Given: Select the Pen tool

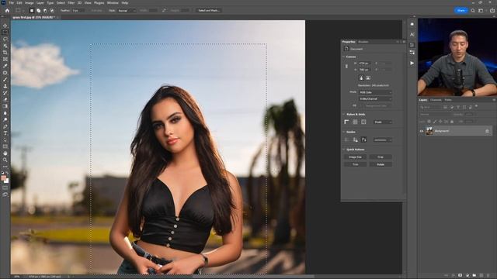Looking at the screenshot, I should [5, 126].
